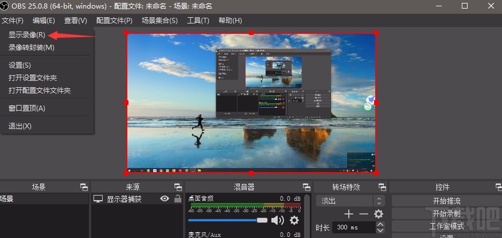The image size is (502, 238).
Task: Open the 工具(T) menu
Action: [198, 21]
